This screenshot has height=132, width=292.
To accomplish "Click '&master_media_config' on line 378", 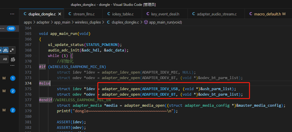I will click(x=258, y=106).
